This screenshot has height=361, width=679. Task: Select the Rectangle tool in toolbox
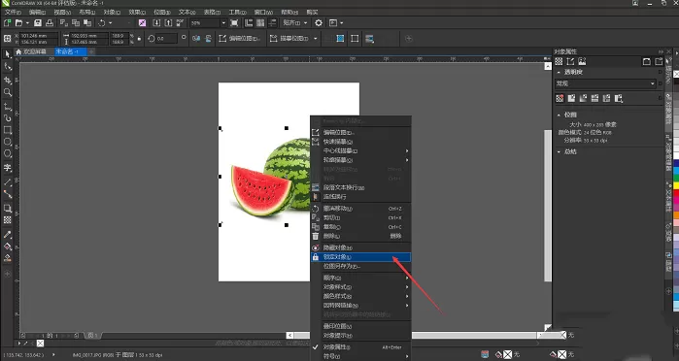click(8, 130)
